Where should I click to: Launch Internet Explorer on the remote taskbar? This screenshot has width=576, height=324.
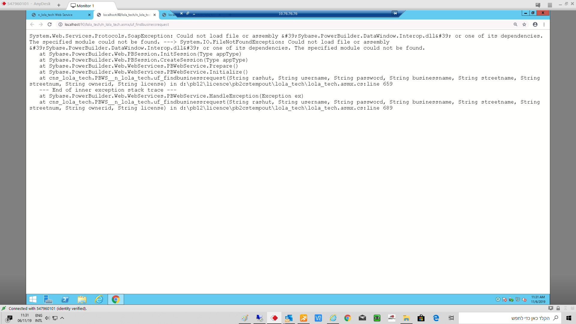(99, 299)
